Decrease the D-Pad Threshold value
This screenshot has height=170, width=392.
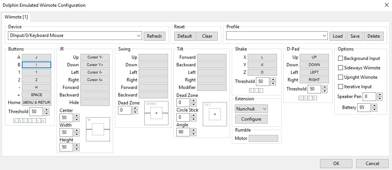325,91
